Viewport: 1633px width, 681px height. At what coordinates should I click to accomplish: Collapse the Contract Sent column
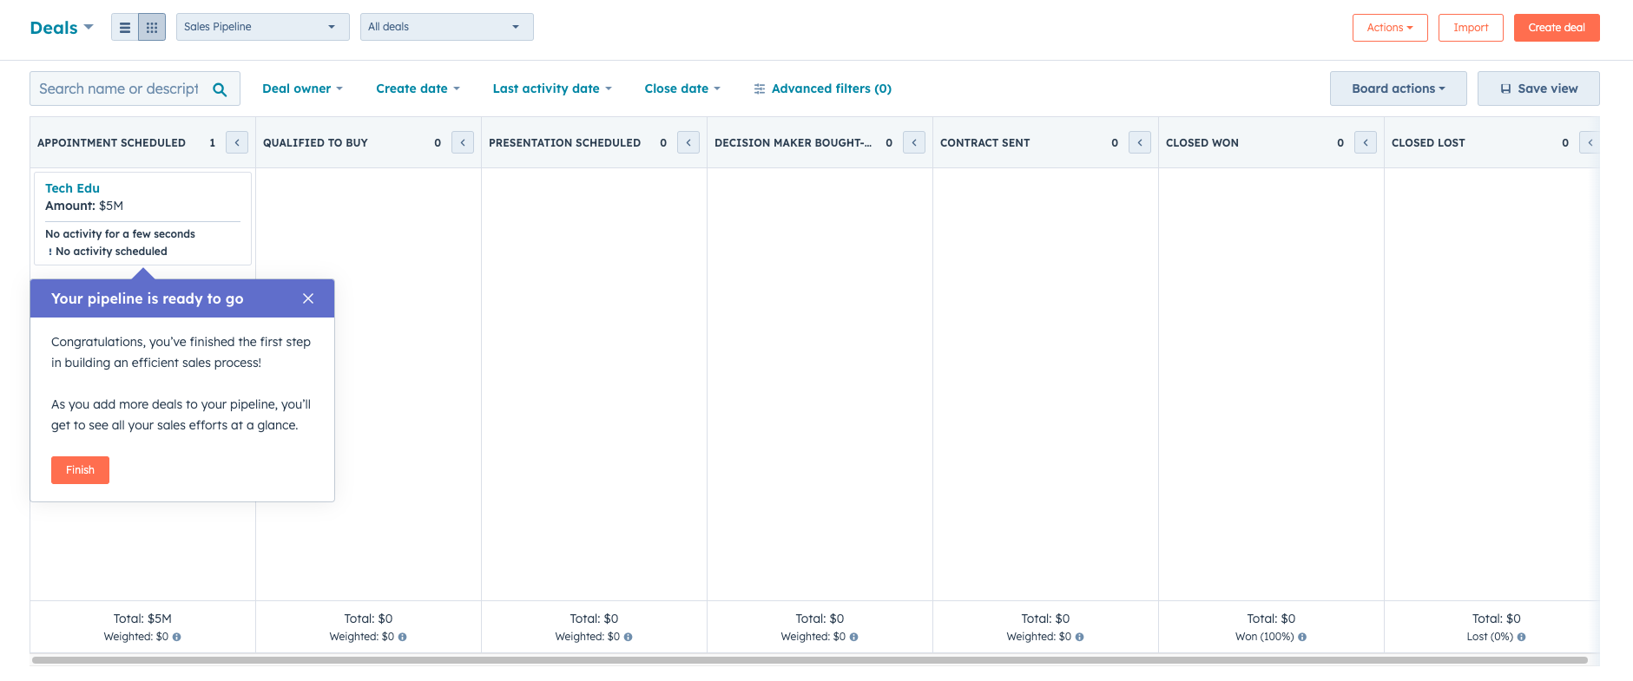coord(1140,142)
